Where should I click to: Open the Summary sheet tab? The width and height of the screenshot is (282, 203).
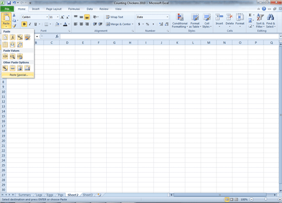click(24, 195)
